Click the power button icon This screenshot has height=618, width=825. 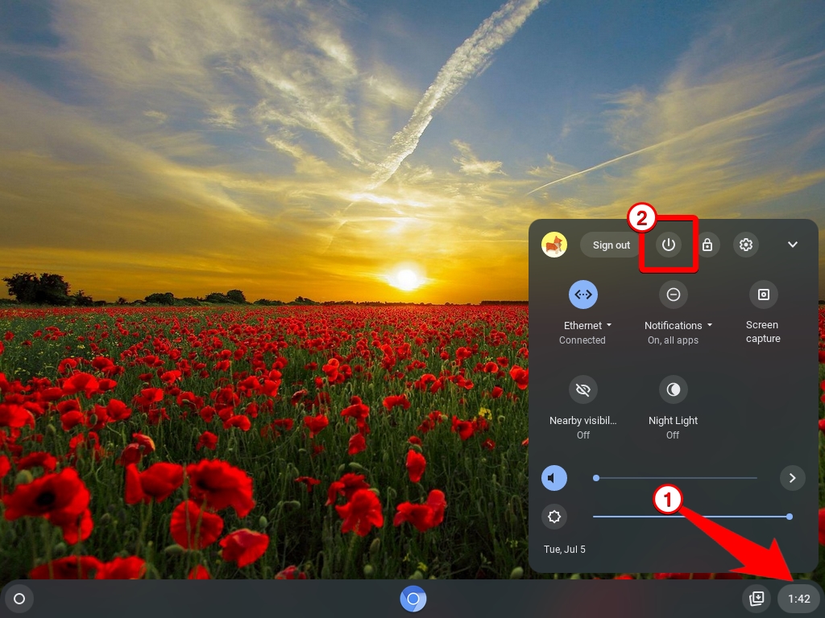point(668,245)
